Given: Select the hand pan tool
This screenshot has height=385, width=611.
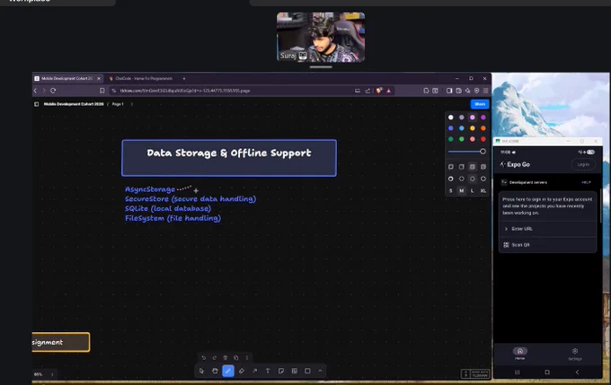Looking at the screenshot, I should (215, 371).
